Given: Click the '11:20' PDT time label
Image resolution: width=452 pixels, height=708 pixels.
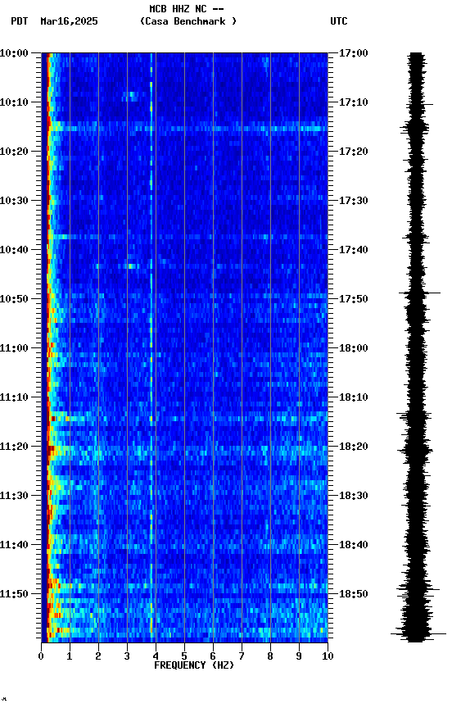Looking at the screenshot, I should pyautogui.click(x=14, y=447).
